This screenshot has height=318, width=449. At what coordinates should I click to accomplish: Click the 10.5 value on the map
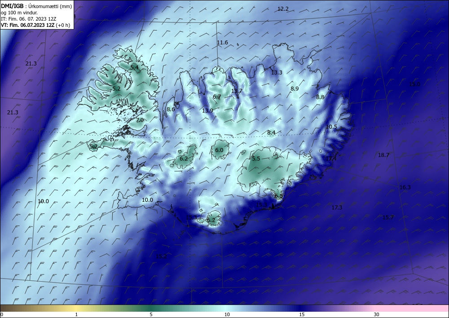[x=332, y=126]
